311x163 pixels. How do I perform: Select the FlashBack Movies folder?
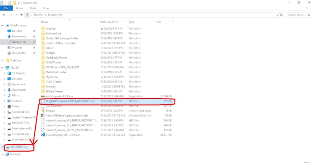click(56, 57)
